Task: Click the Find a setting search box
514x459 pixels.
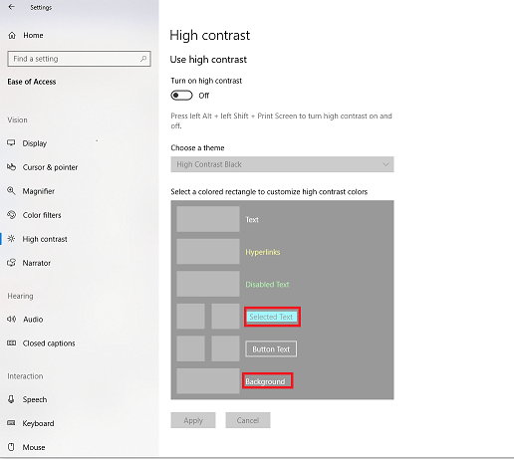Action: [x=79, y=59]
